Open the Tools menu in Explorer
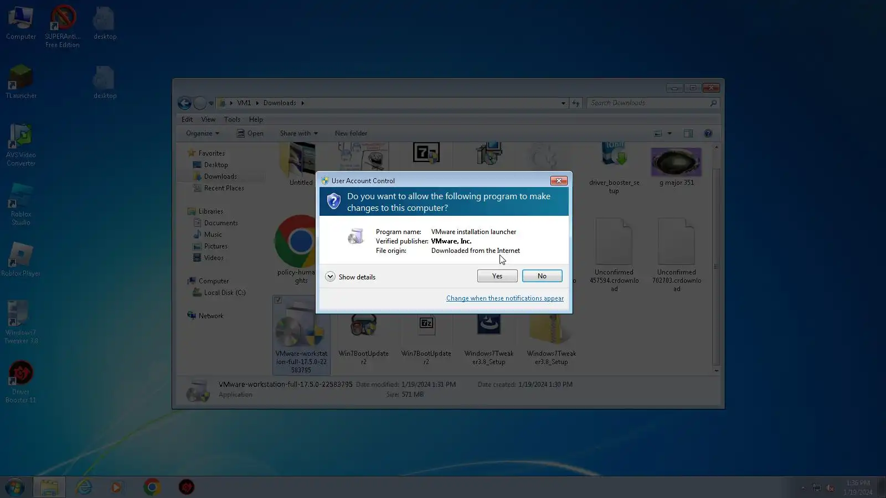 232,120
